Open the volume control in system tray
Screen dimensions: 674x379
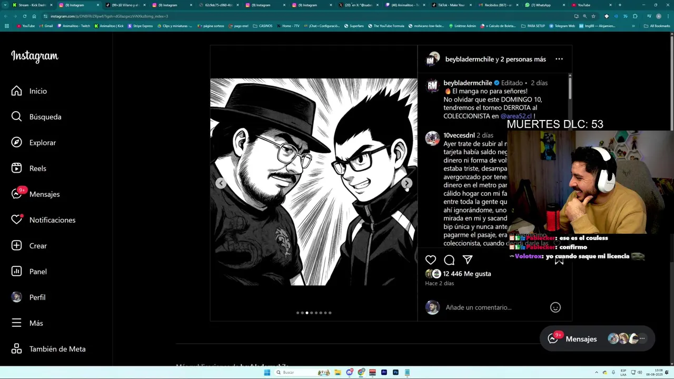tap(640, 372)
